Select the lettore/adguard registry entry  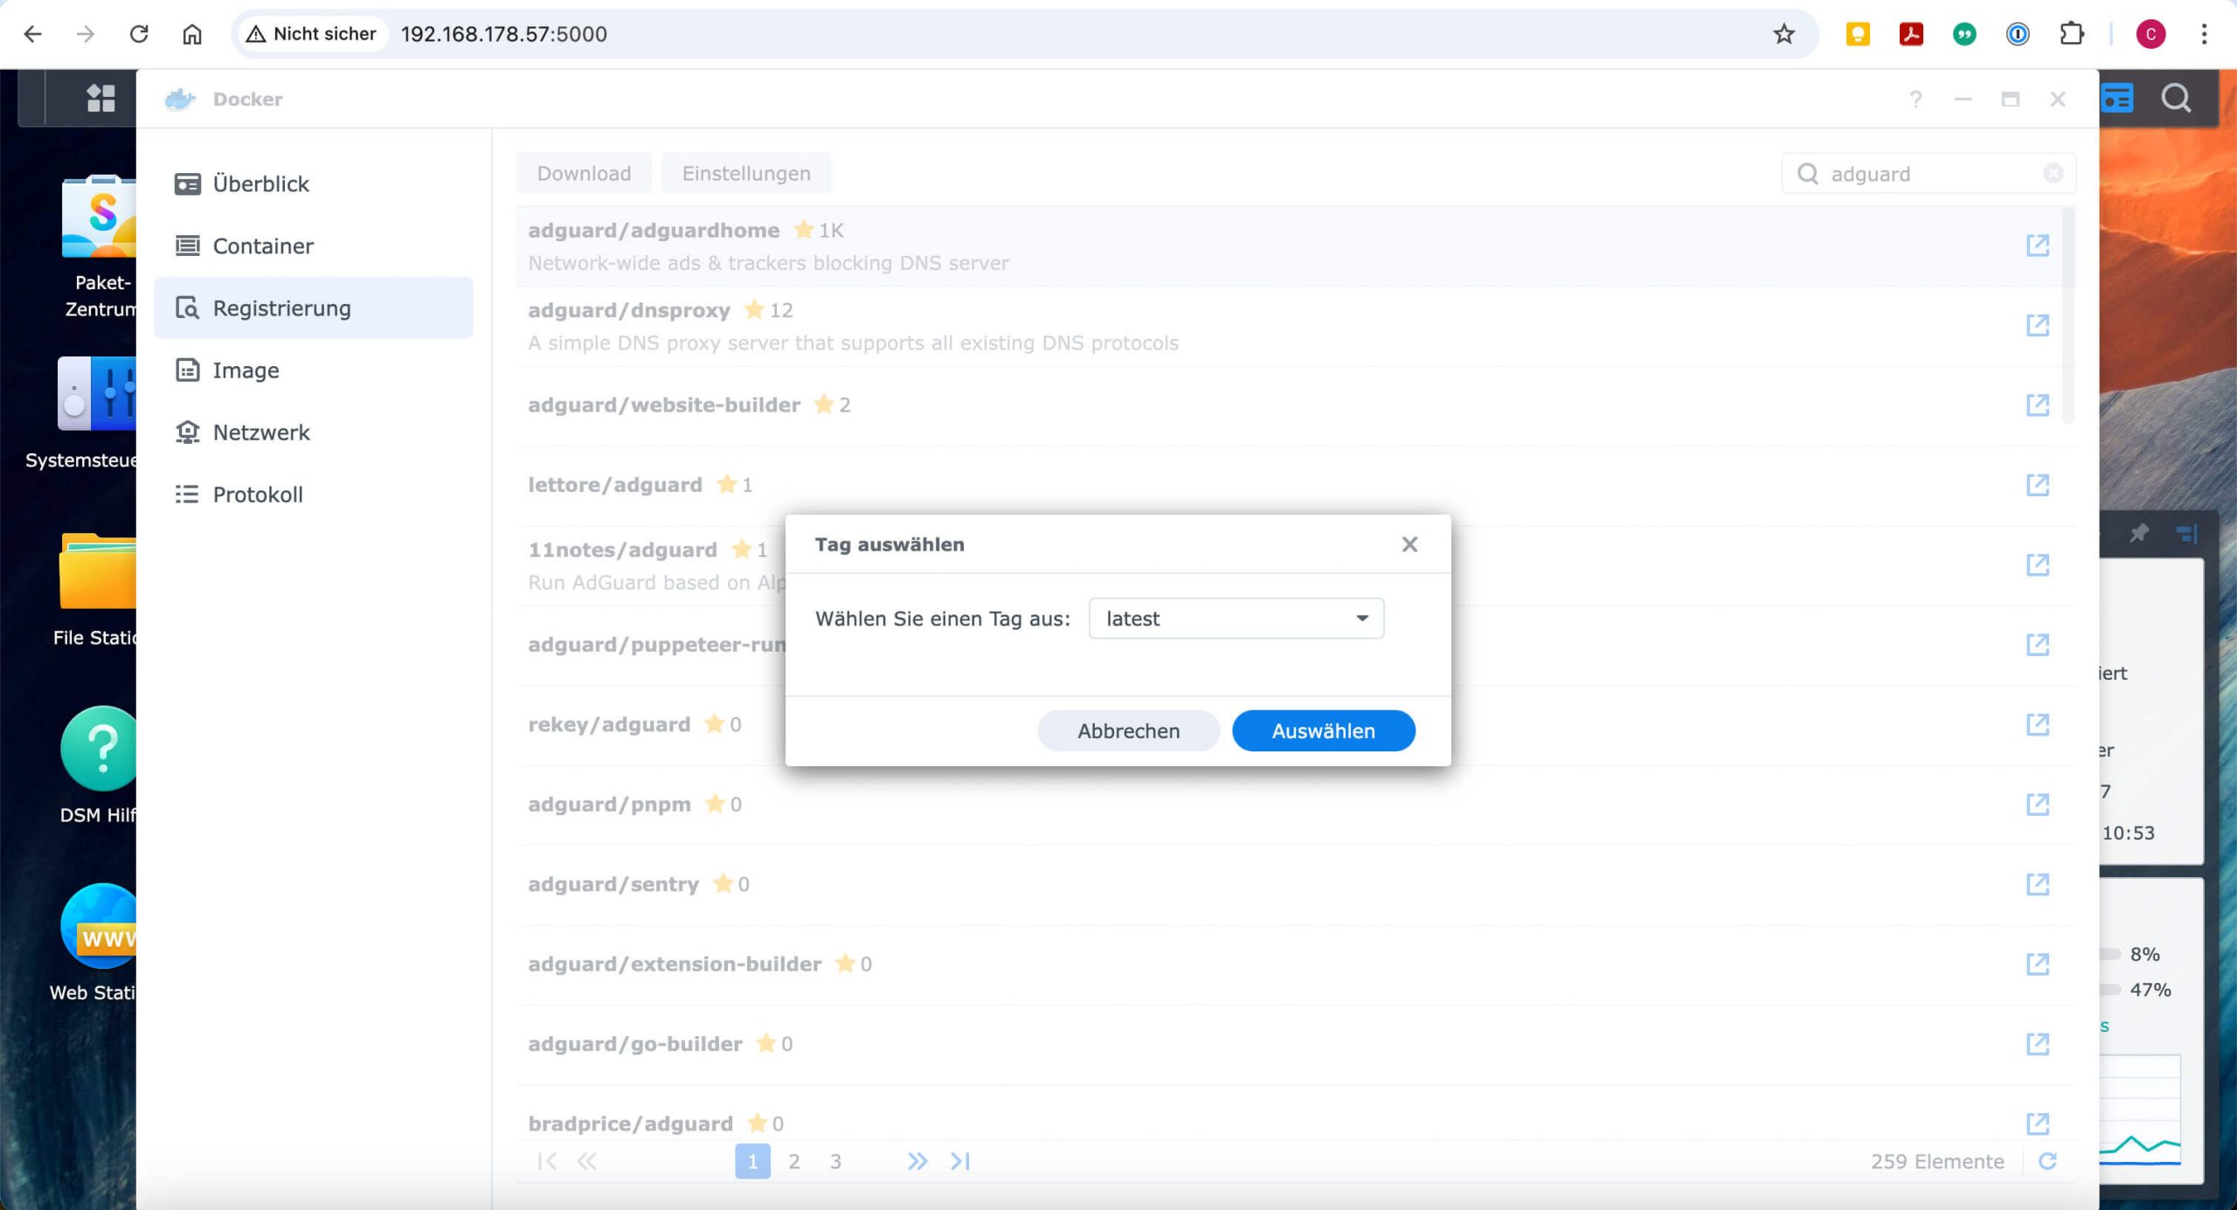(615, 485)
